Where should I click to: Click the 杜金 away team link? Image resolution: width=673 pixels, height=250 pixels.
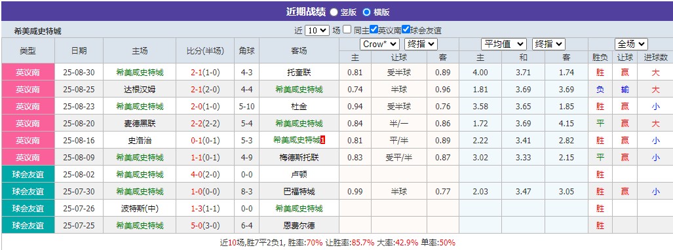point(299,106)
